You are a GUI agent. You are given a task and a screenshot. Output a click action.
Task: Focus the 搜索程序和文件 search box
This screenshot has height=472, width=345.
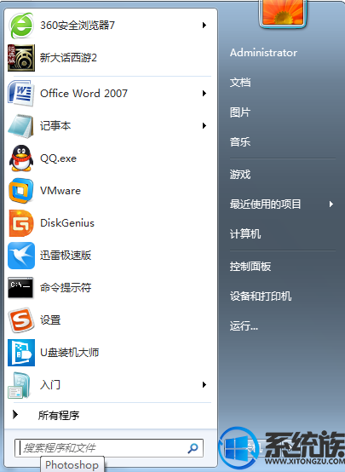point(109,448)
